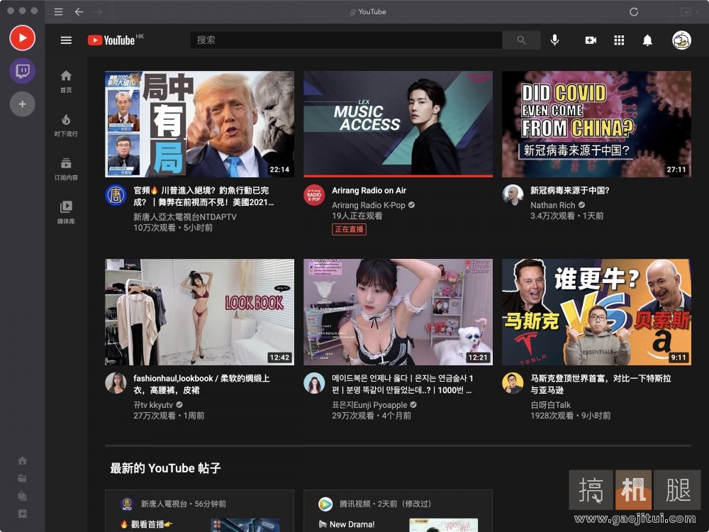
Task: Visit the Nathan Rich channel name
Action: click(552, 206)
